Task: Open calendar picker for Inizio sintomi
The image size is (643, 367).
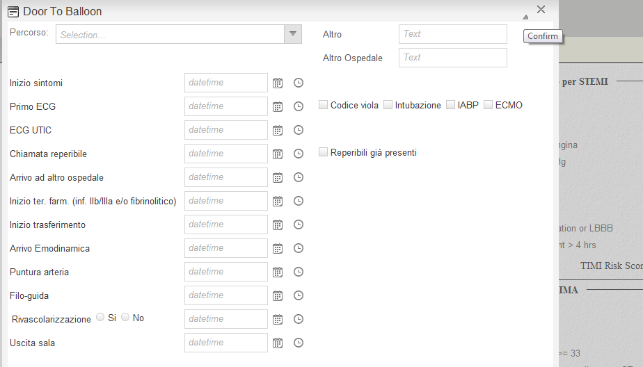Action: [278, 83]
